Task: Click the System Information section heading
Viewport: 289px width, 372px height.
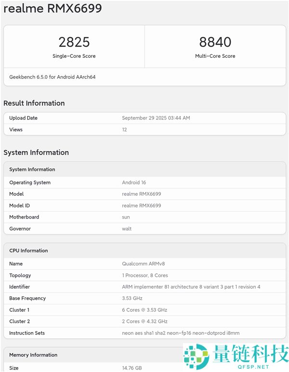Action: click(x=36, y=153)
